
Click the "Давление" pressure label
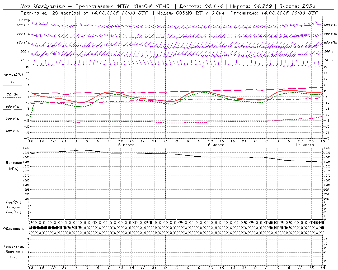click(14, 163)
